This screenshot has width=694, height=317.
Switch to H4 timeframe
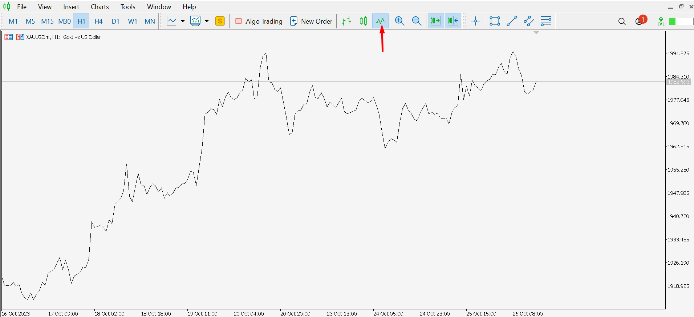point(98,21)
